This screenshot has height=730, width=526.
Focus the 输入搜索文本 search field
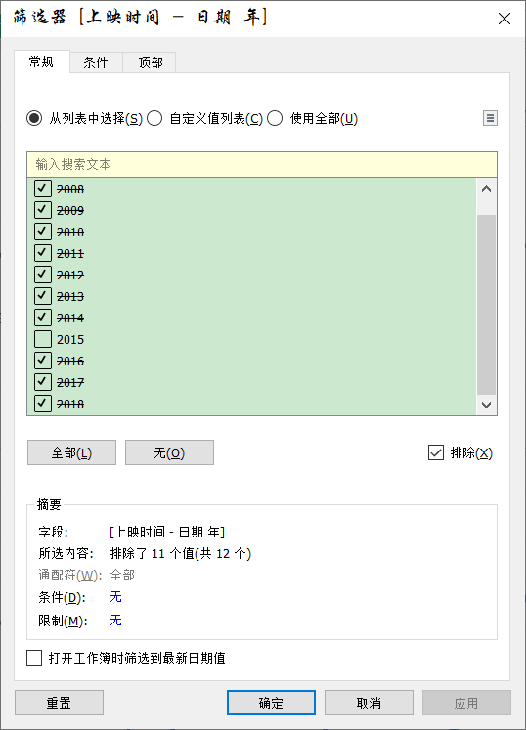click(x=262, y=164)
